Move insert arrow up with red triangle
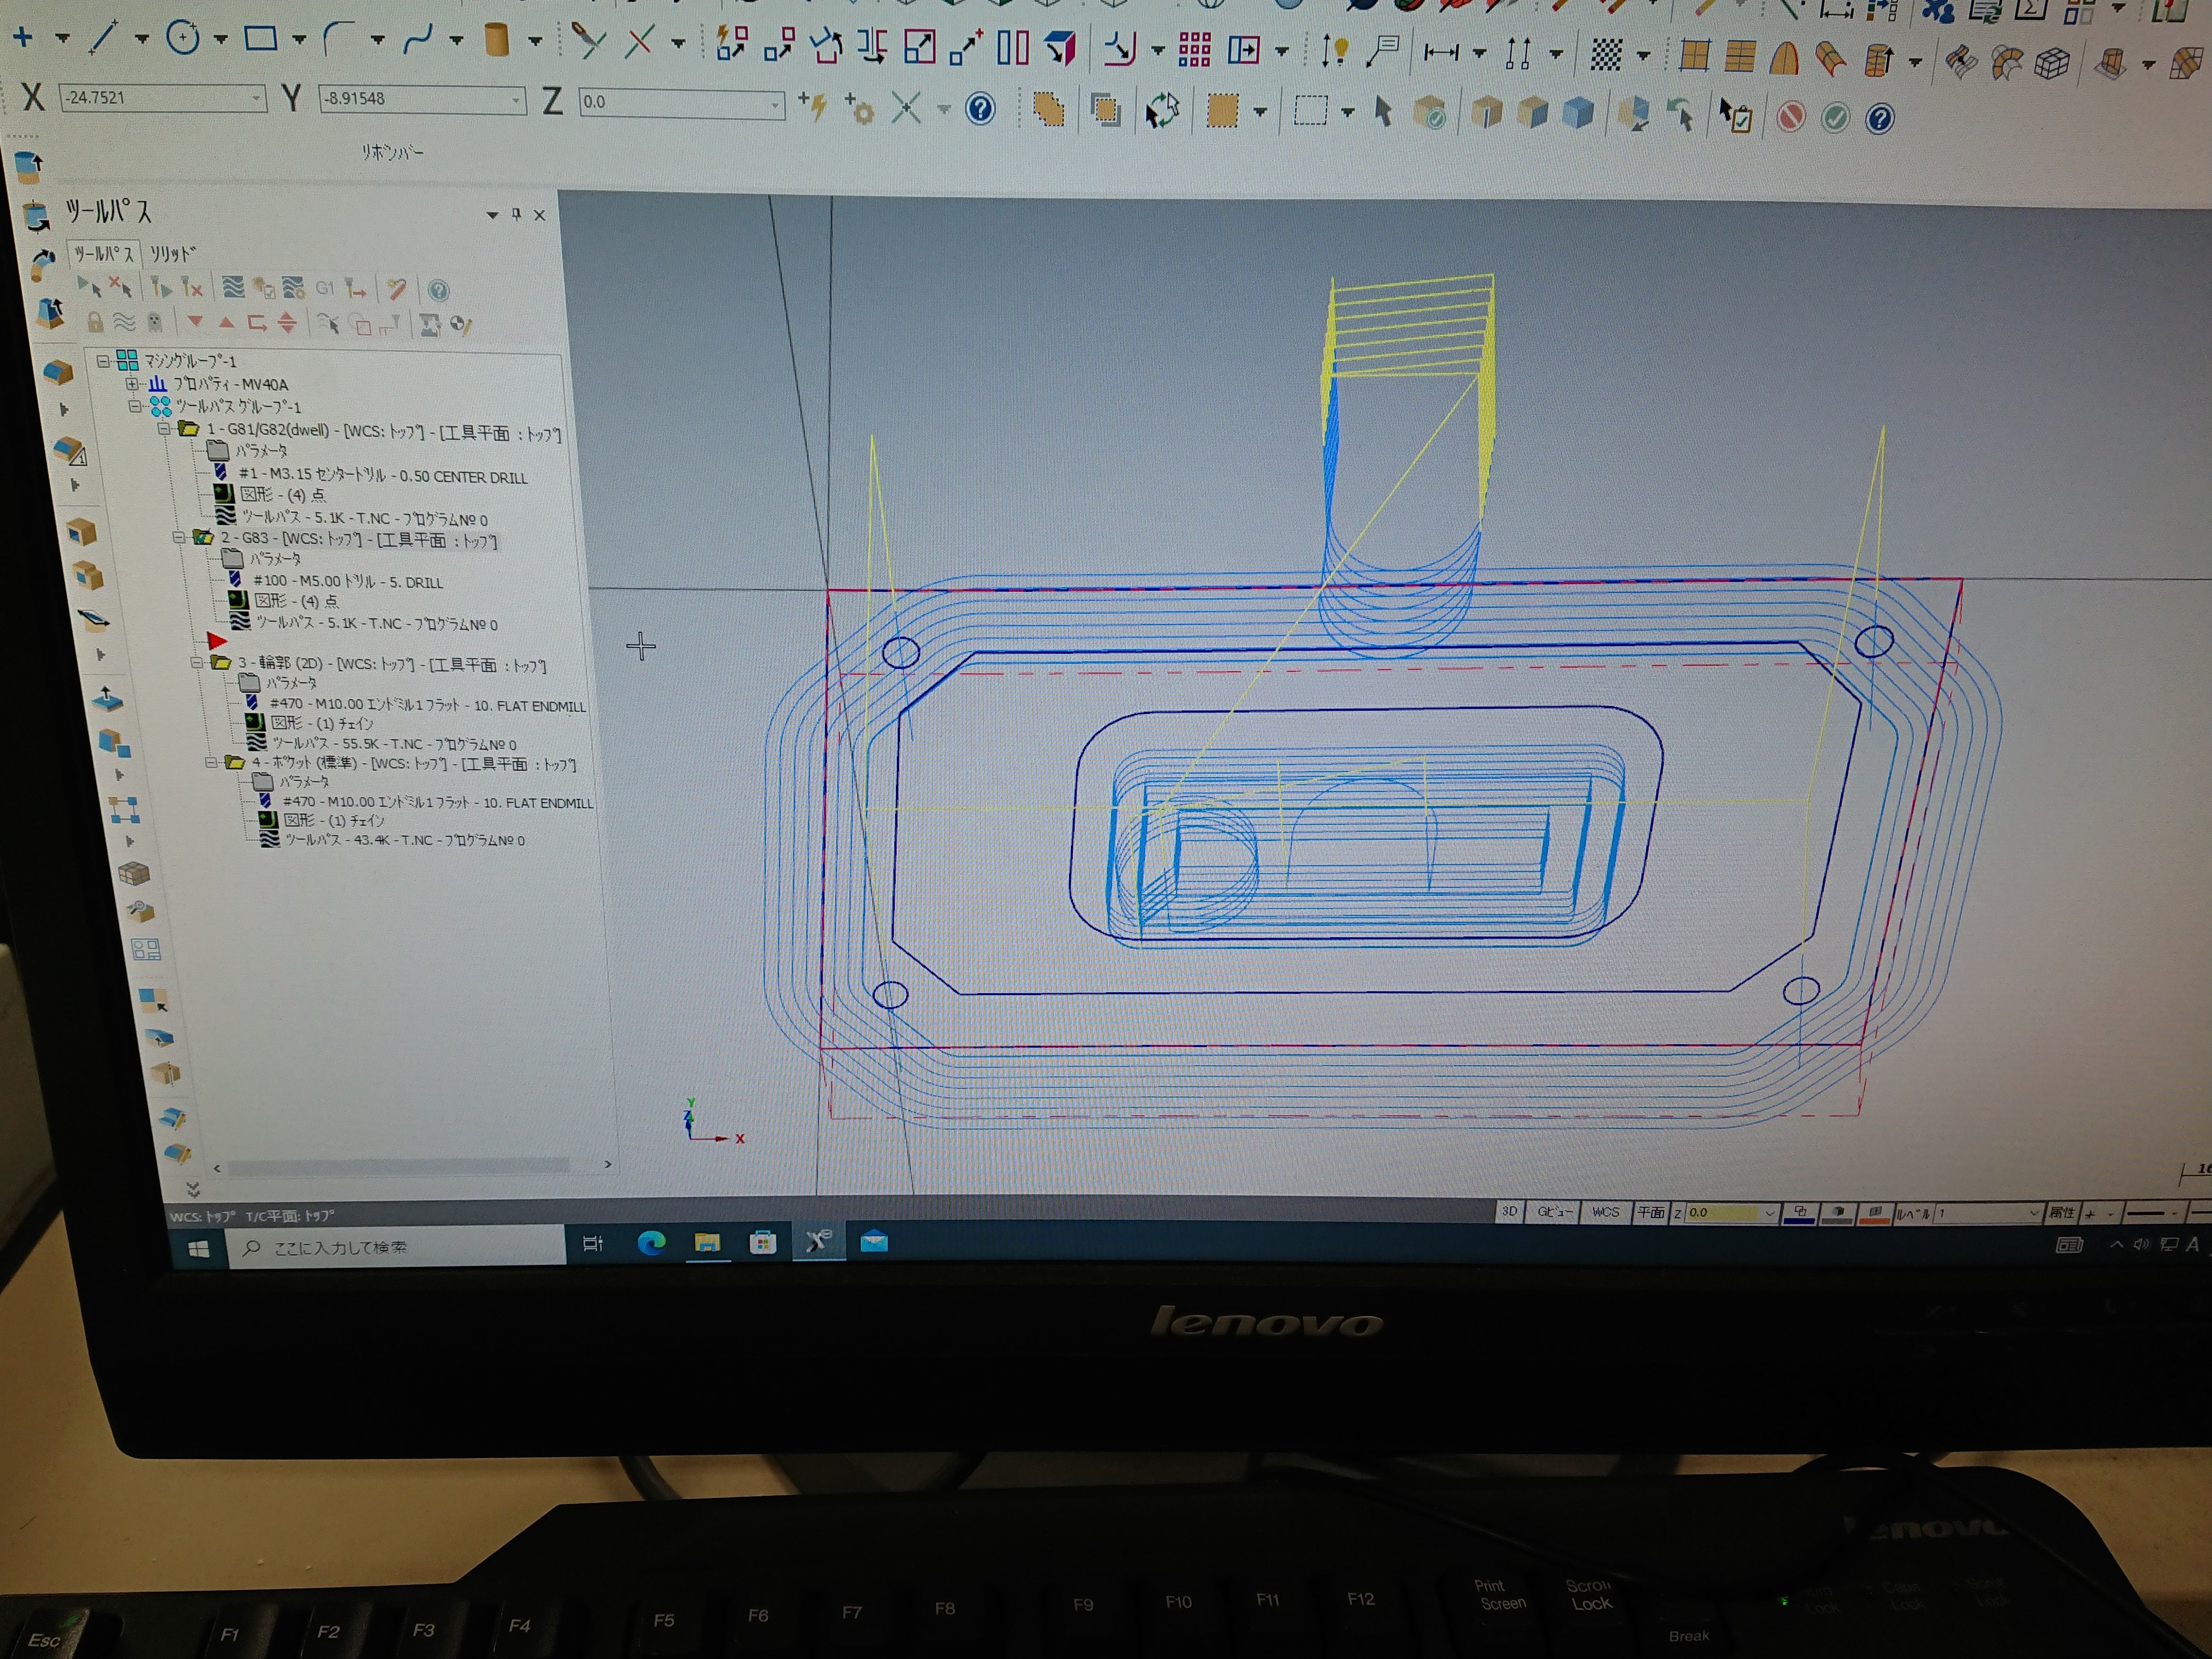Image resolution: width=2212 pixels, height=1659 pixels. 227,323
